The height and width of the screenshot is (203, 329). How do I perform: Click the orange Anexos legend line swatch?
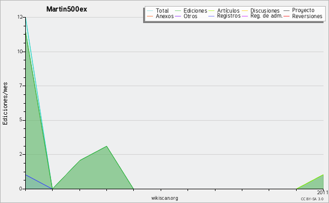tap(150, 16)
